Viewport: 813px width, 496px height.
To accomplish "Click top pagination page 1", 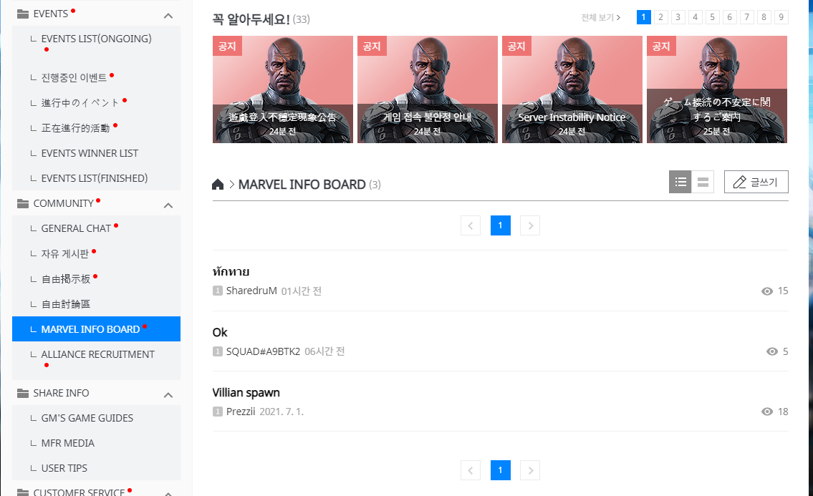I will click(501, 225).
